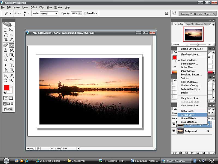
Task: Select the Move tool
Action: (x=11, y=30)
